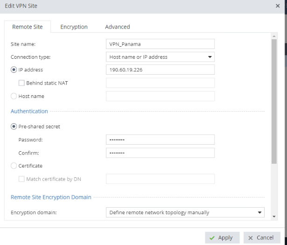Screen dimensions: 287x245
Task: Expand the Encryption domain dropdown
Action: pyautogui.click(x=185, y=213)
